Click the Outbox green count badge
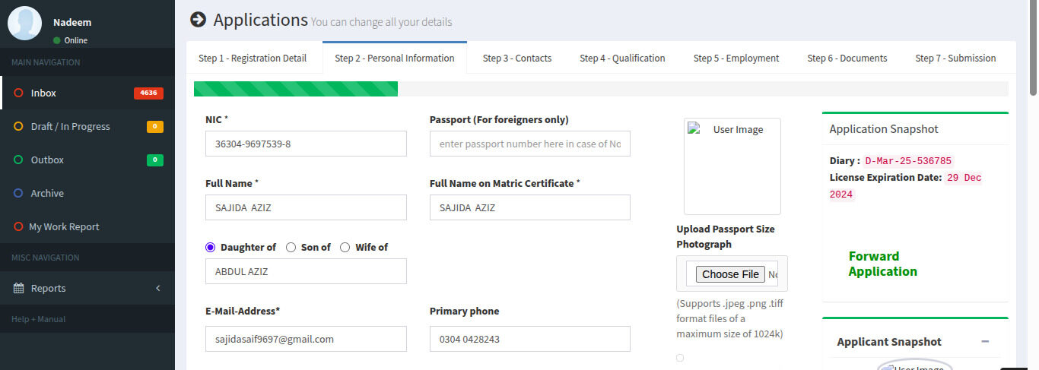1039x370 pixels. tap(155, 160)
